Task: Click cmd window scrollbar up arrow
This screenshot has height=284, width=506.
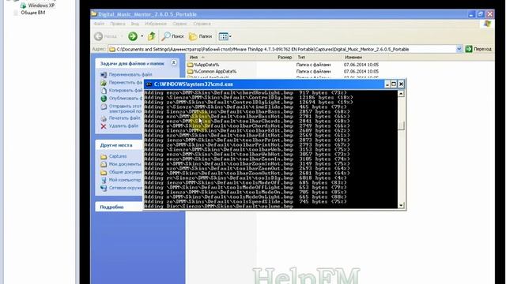Action: (x=401, y=94)
